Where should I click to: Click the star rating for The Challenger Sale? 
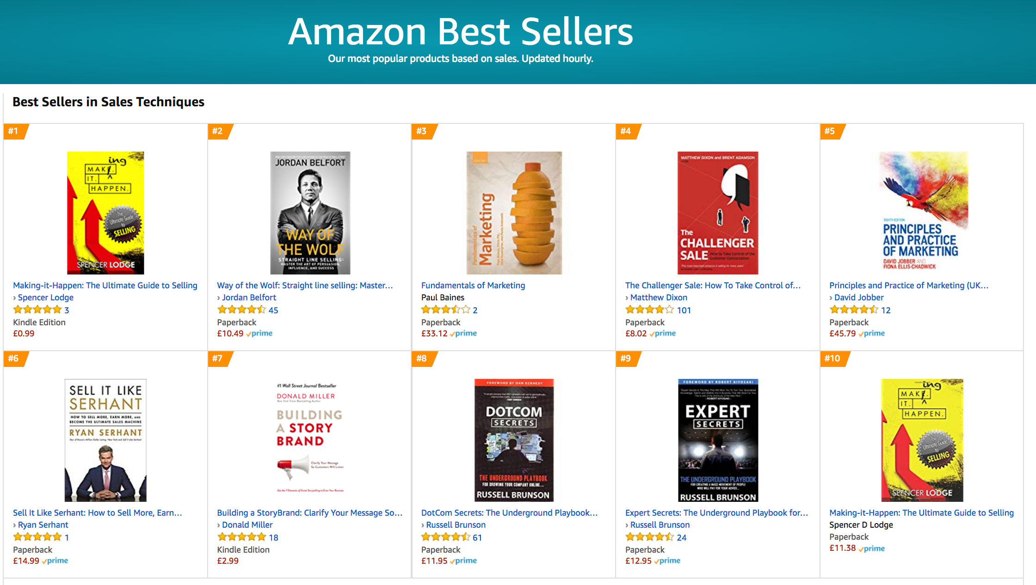tap(649, 310)
